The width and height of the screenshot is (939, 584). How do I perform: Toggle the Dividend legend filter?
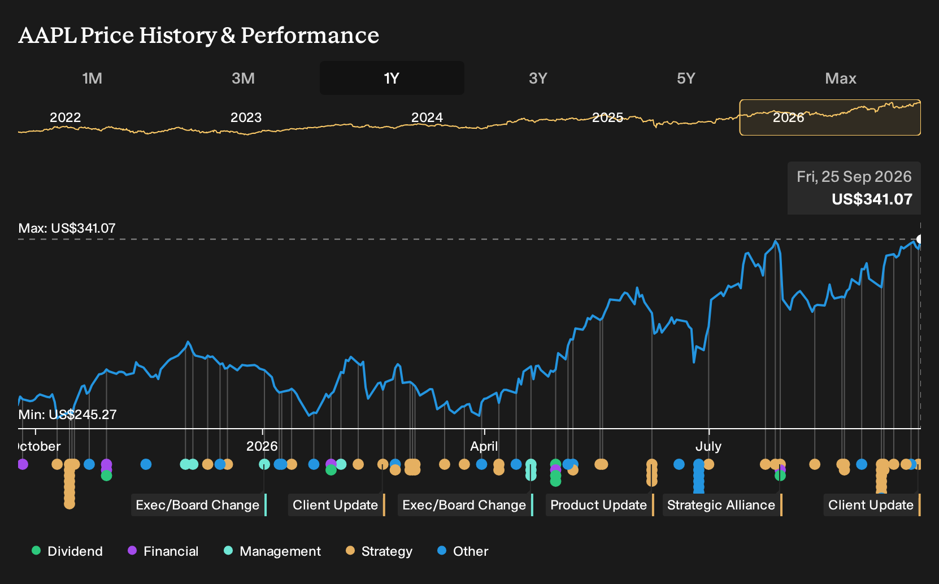click(67, 551)
